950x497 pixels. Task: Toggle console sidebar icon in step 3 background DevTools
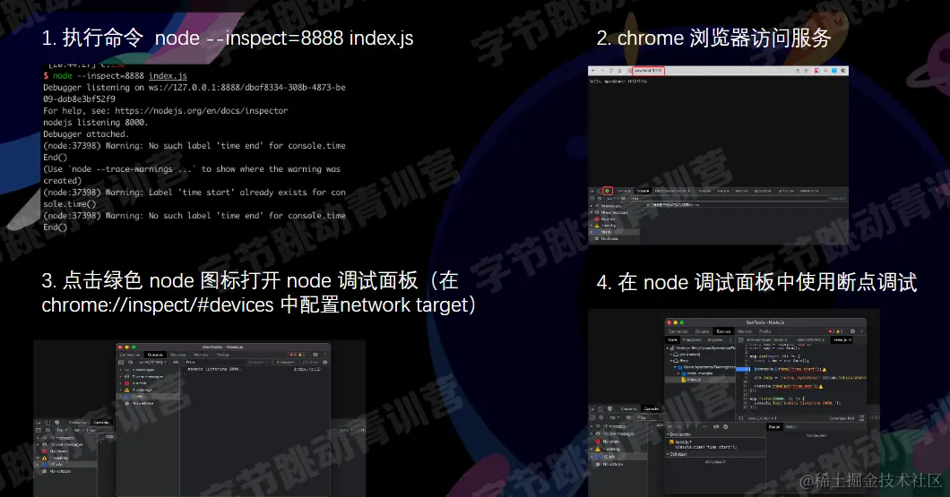click(39, 430)
